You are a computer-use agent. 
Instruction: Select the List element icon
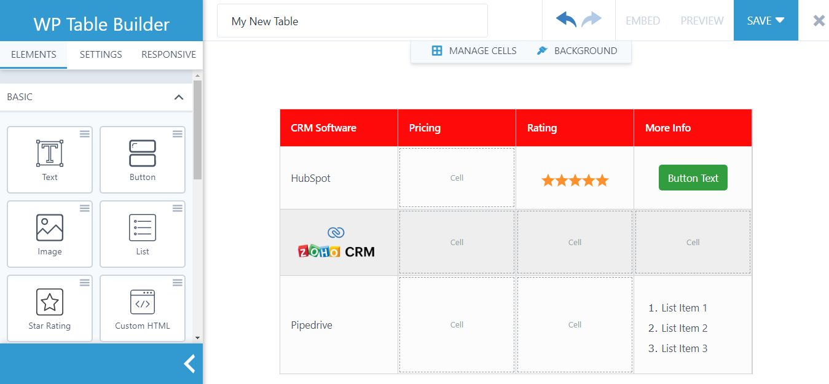tap(143, 227)
